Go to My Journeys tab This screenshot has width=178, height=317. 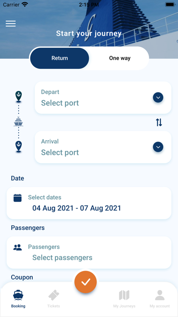tap(124, 299)
